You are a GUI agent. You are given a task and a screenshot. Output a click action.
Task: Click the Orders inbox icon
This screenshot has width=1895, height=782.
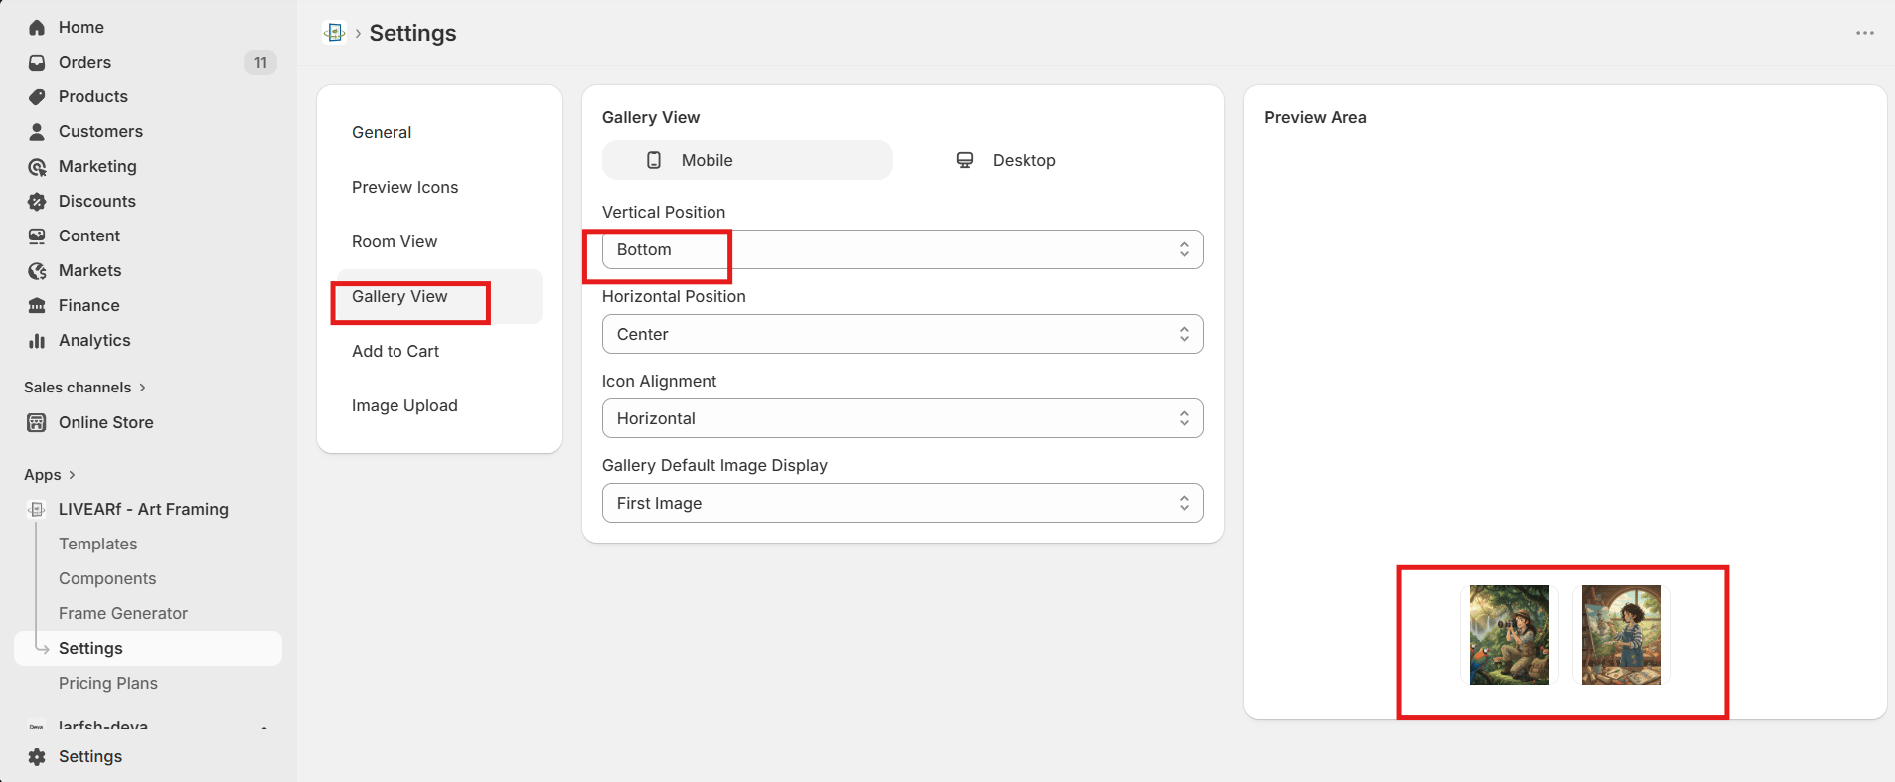(x=37, y=63)
